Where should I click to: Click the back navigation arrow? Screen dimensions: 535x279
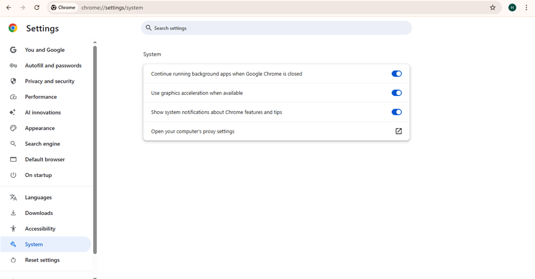pyautogui.click(x=9, y=8)
